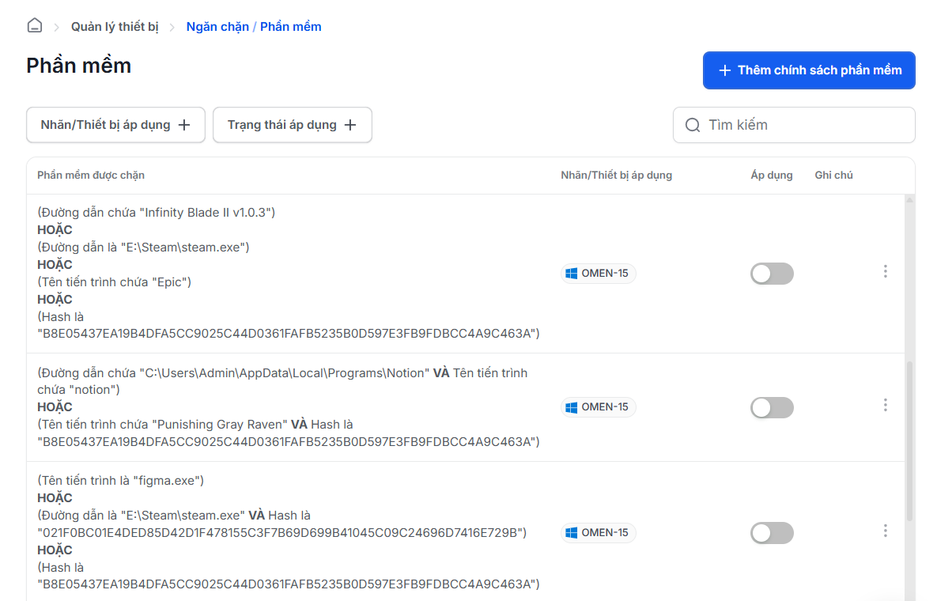Open Nhãn/Thiết bị áp dụng filter
937x601 pixels.
pos(116,125)
